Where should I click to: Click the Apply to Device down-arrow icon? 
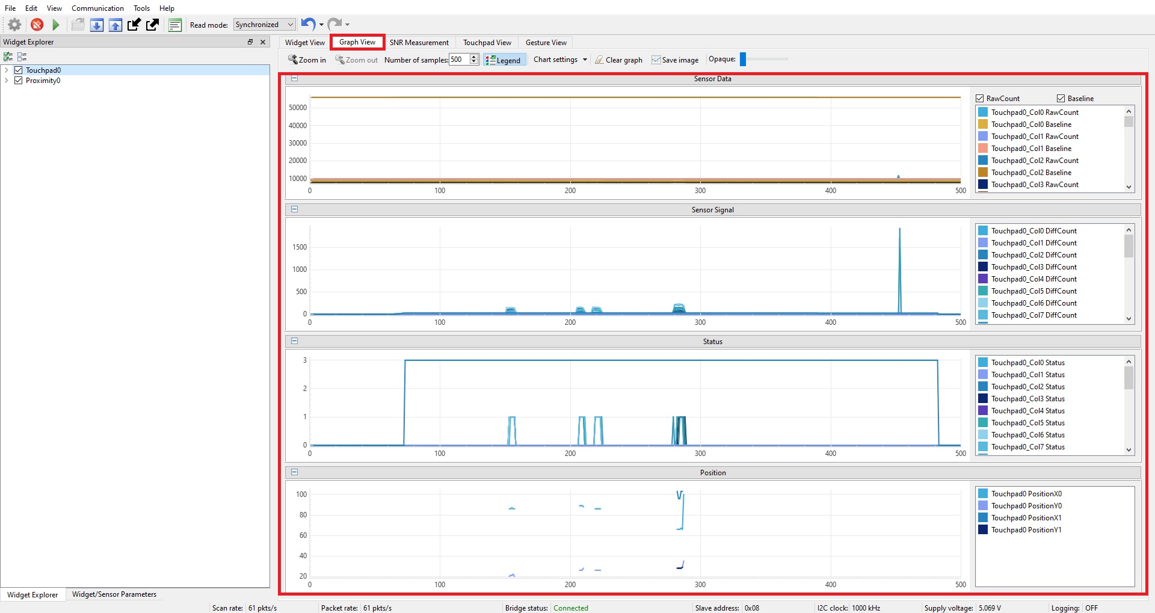coord(96,25)
